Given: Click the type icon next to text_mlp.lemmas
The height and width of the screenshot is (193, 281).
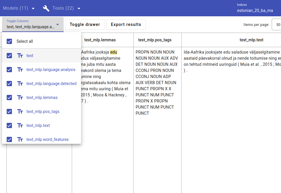Looking at the screenshot, I should coord(20,98).
